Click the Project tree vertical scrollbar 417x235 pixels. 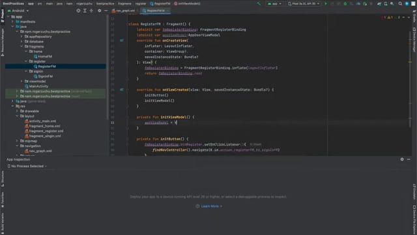coord(108,67)
